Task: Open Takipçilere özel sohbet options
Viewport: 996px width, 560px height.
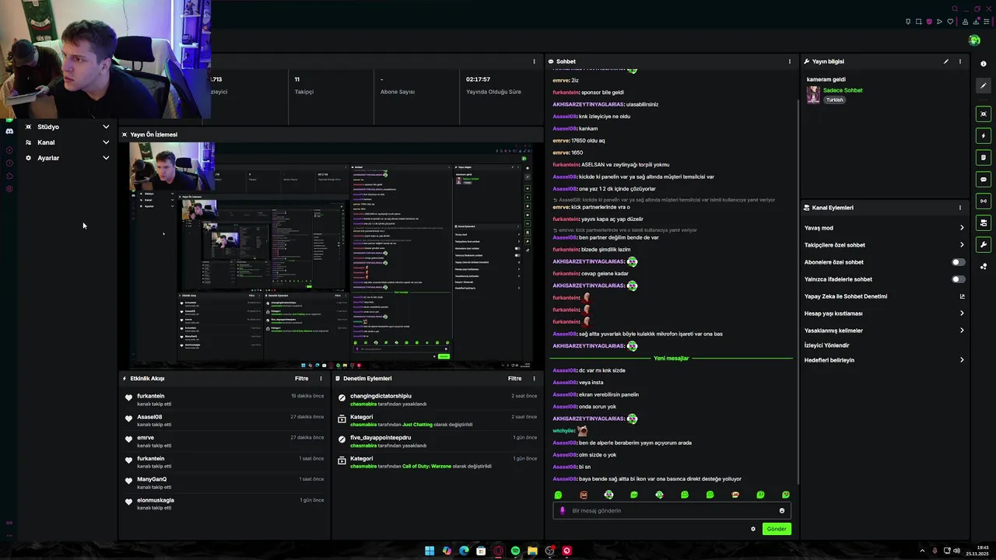Action: [885, 245]
